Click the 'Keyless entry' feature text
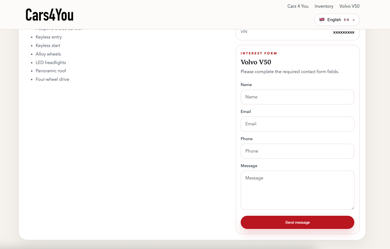 [x=49, y=37]
